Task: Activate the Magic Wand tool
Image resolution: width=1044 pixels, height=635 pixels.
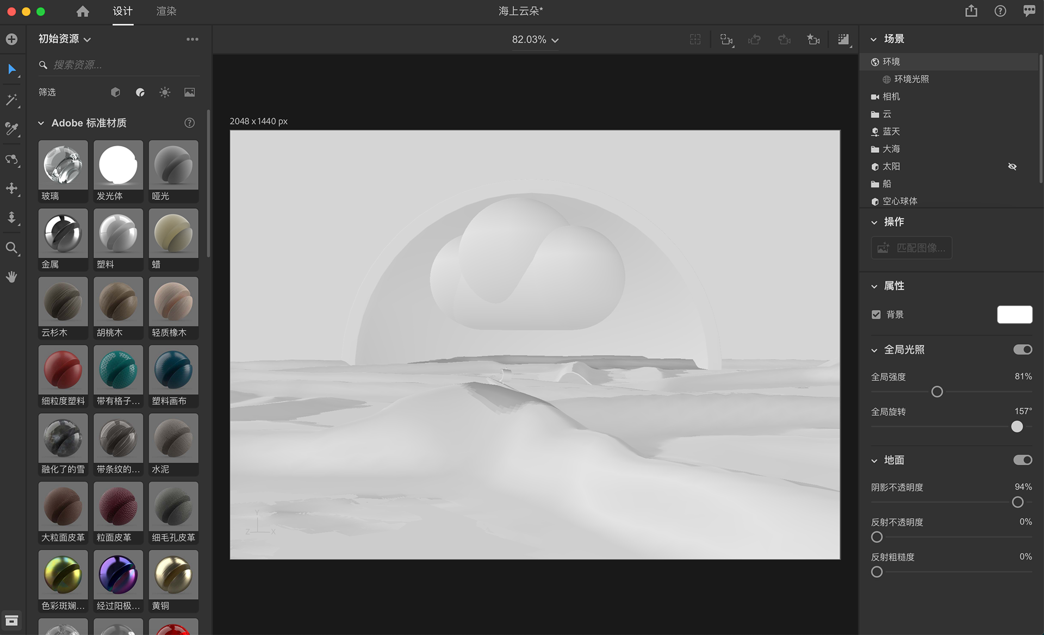Action: [11, 99]
